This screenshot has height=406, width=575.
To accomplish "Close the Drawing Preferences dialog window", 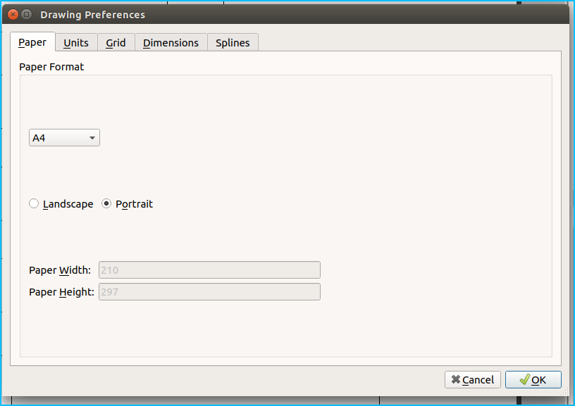I will click(x=13, y=14).
